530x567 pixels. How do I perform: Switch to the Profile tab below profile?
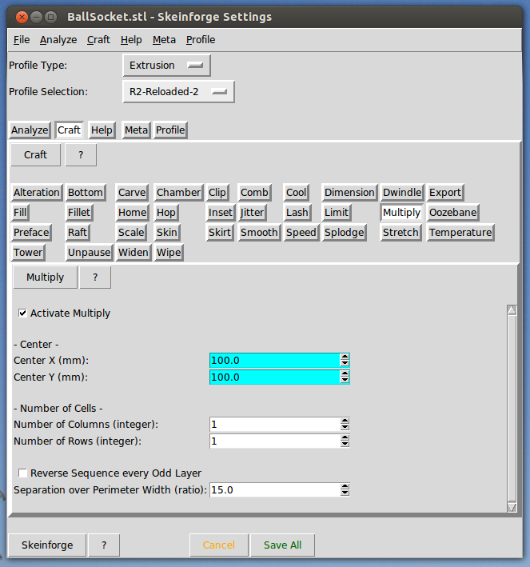170,130
